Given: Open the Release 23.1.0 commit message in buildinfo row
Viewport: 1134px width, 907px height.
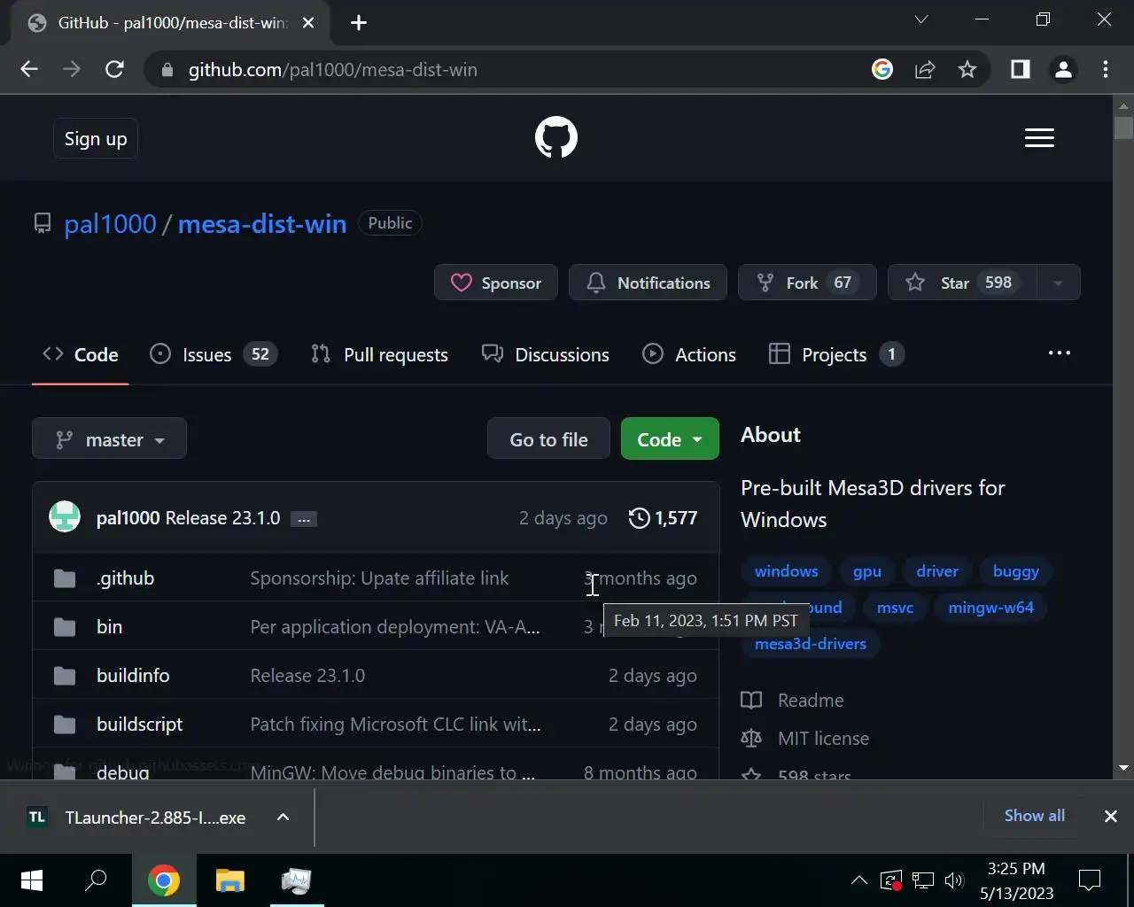Looking at the screenshot, I should [307, 676].
